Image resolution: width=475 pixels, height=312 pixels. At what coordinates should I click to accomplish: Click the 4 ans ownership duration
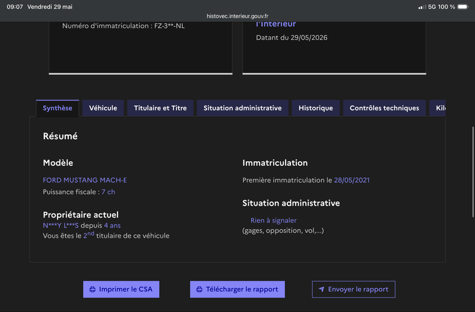click(112, 226)
